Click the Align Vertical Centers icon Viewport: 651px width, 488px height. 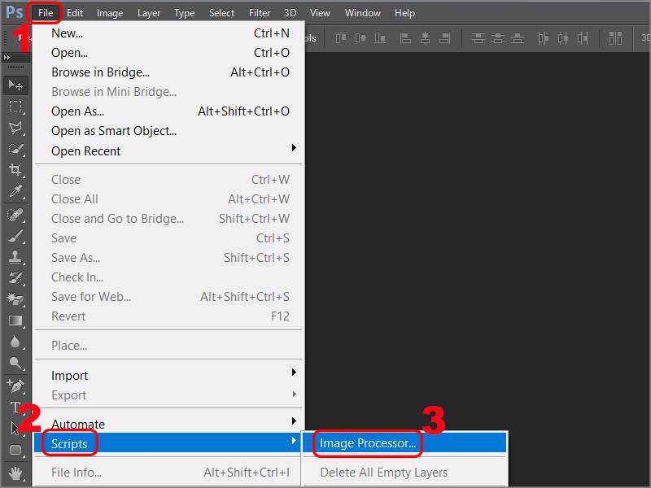point(360,38)
